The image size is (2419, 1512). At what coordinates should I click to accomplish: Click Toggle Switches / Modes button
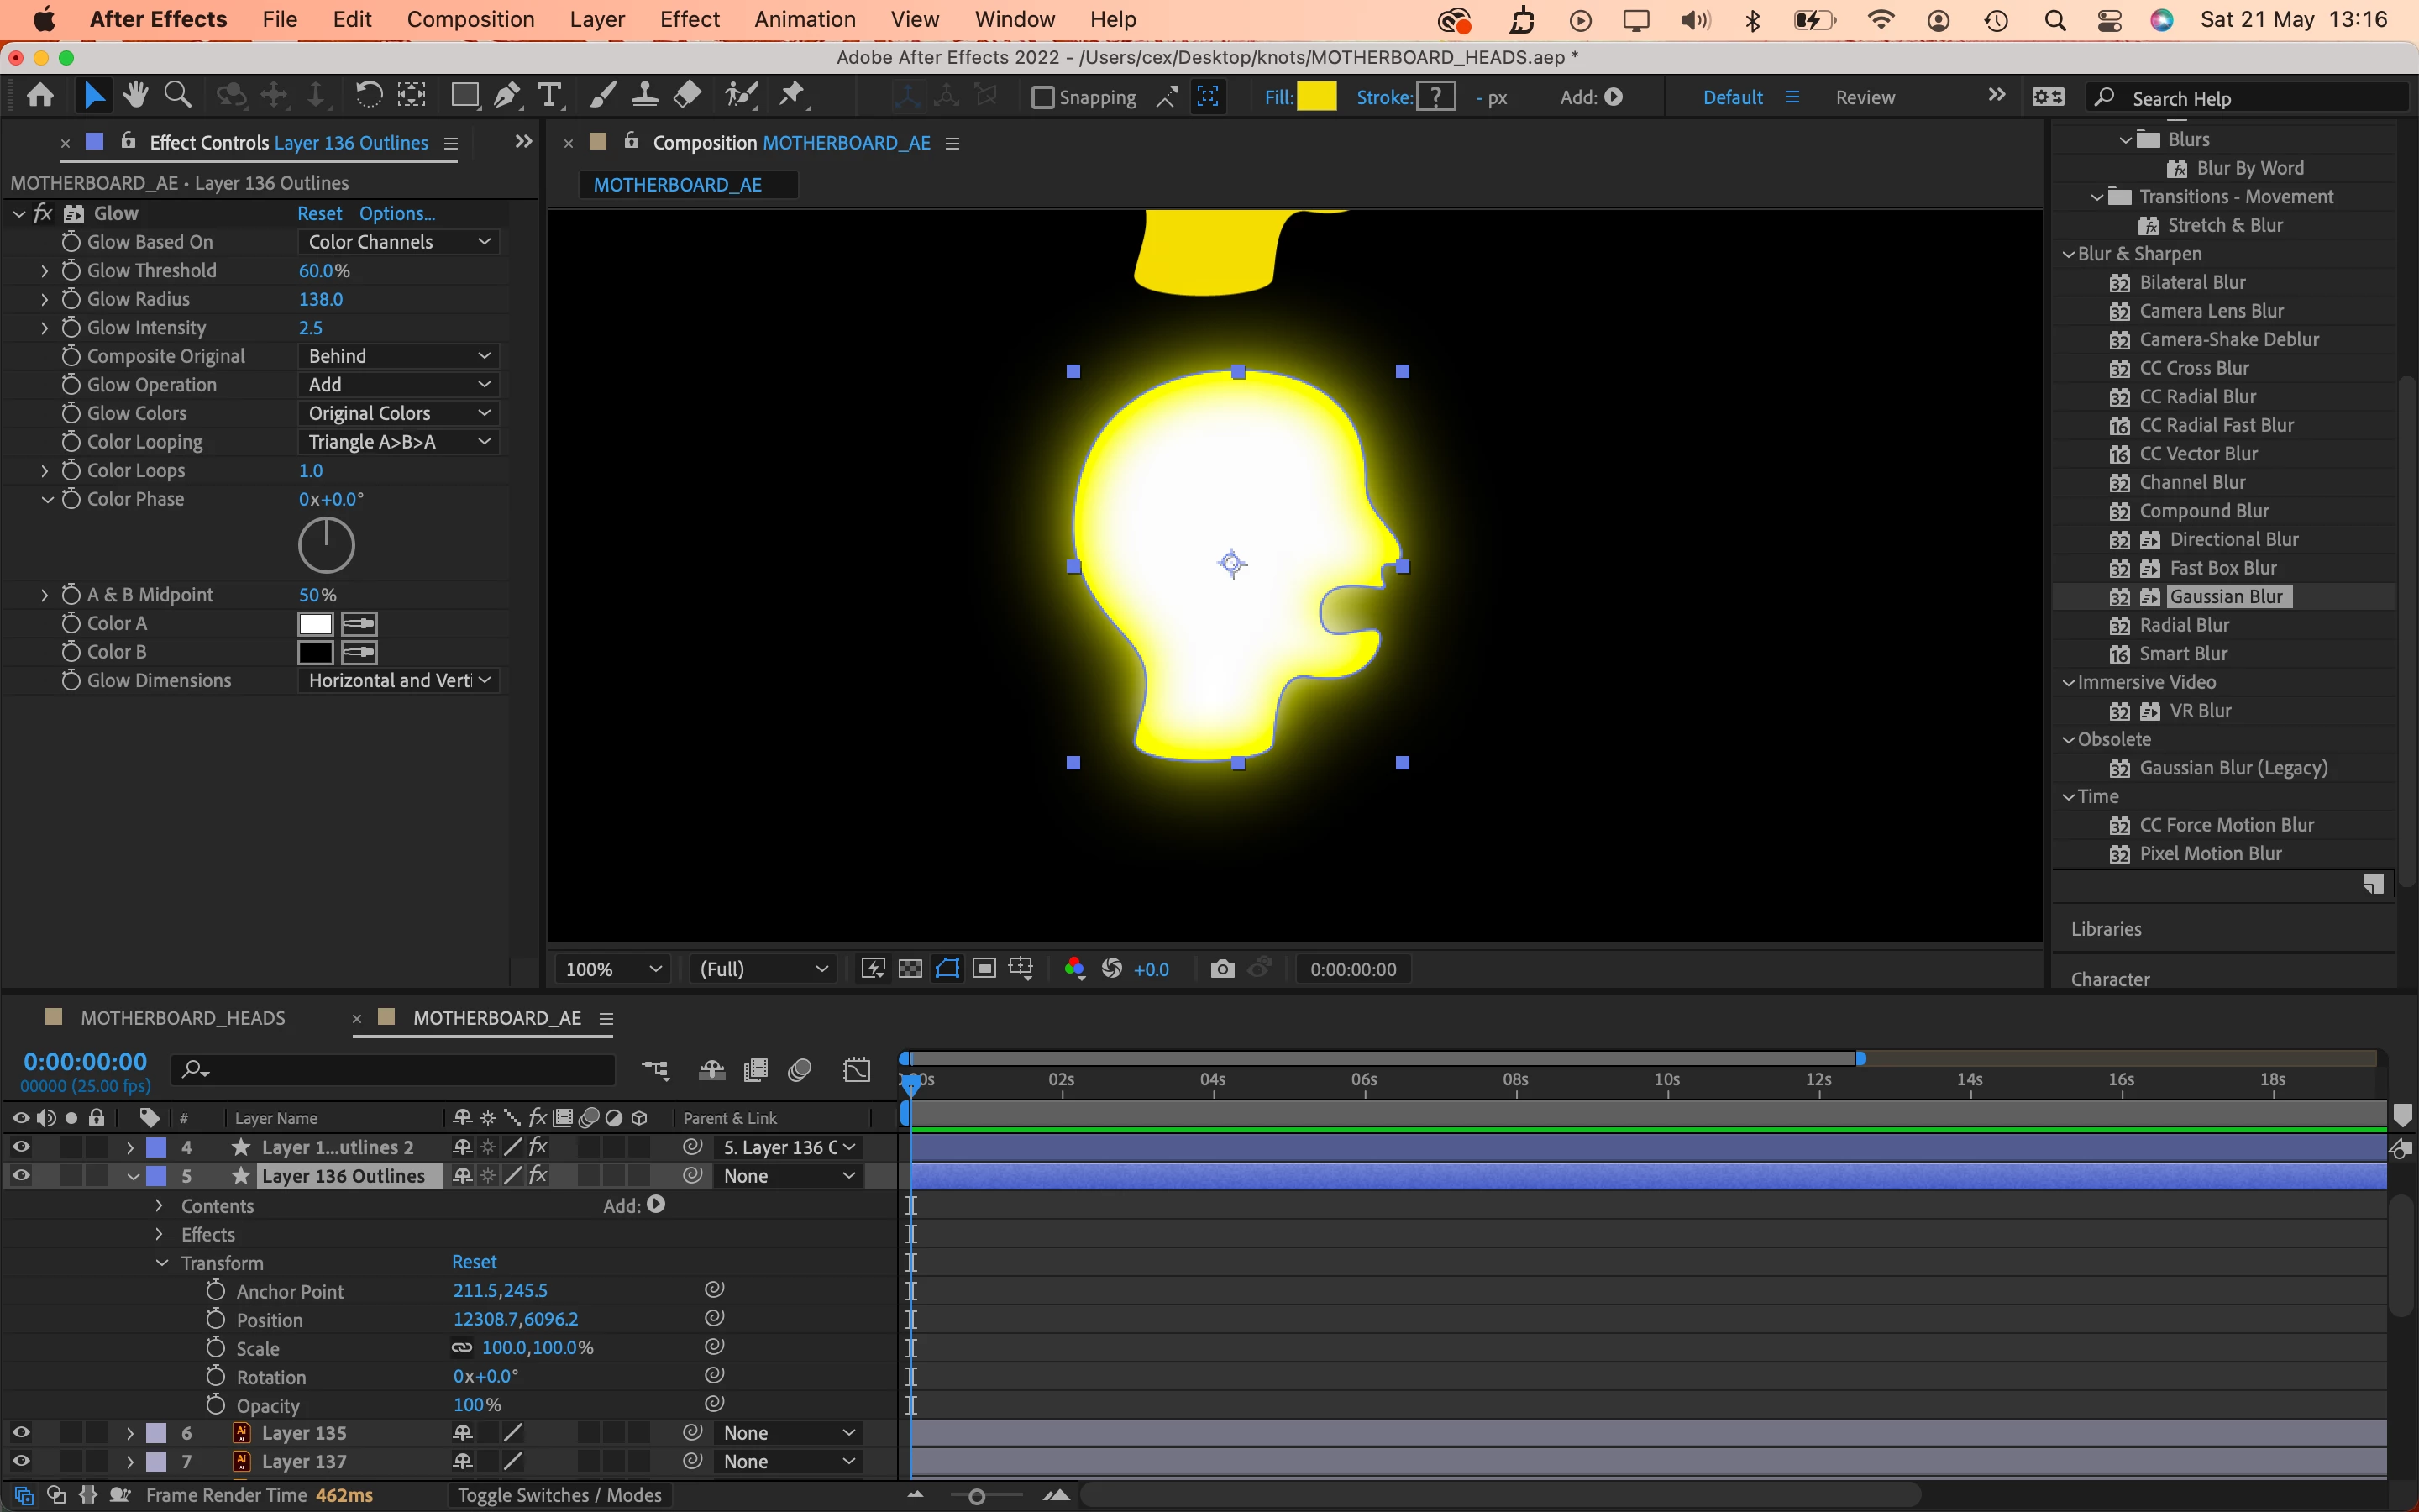click(x=559, y=1495)
